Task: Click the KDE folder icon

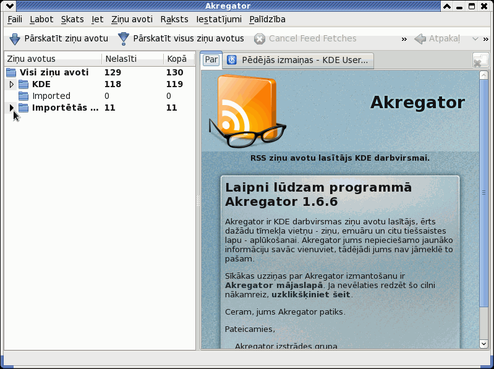Action: [23, 84]
